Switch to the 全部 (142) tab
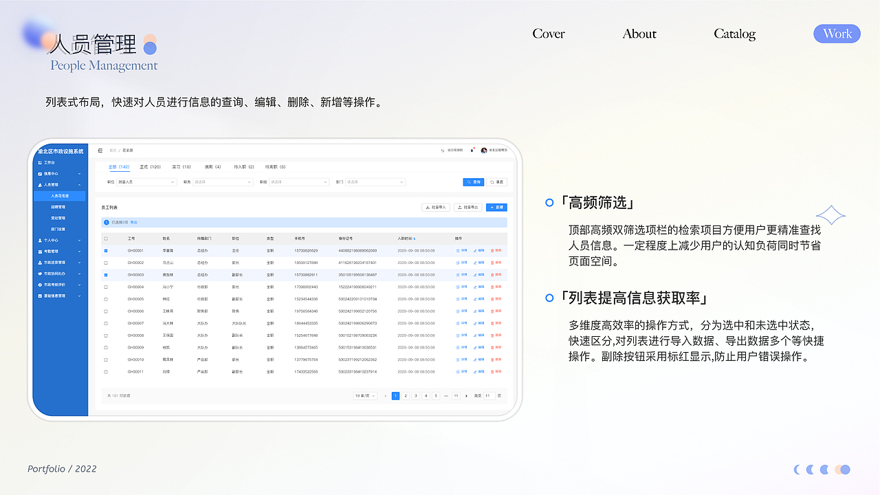Image resolution: width=880 pixels, height=495 pixels. [119, 167]
